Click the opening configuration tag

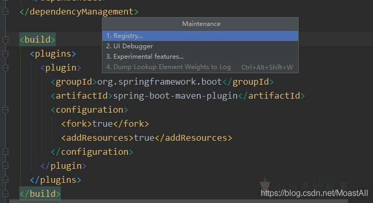click(89, 110)
